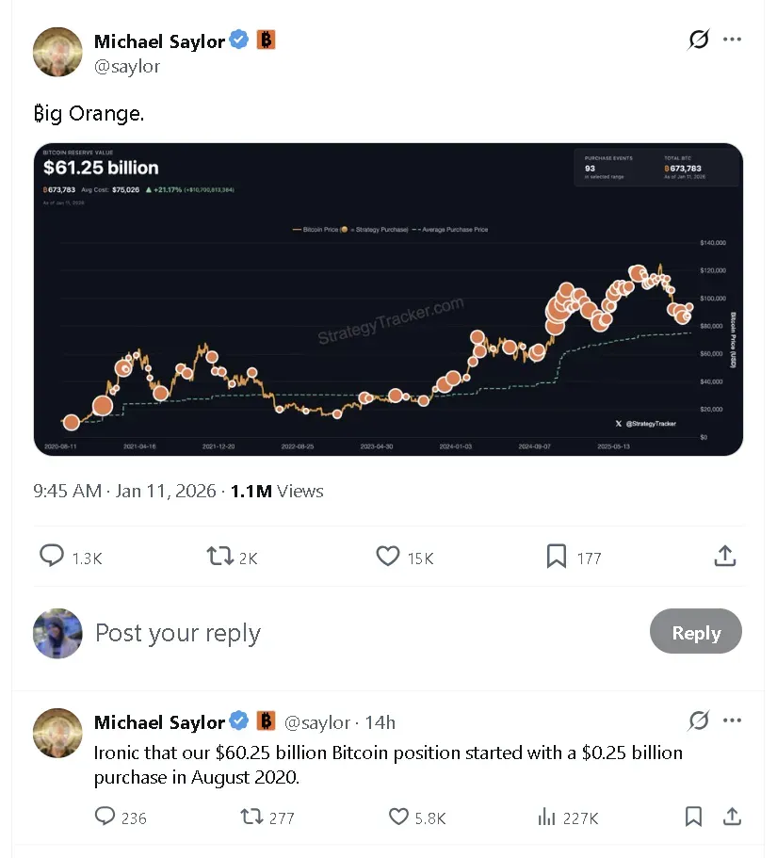Screen dimensions: 777x858
Task: Open the replies to the Big Orange post
Action: point(52,557)
